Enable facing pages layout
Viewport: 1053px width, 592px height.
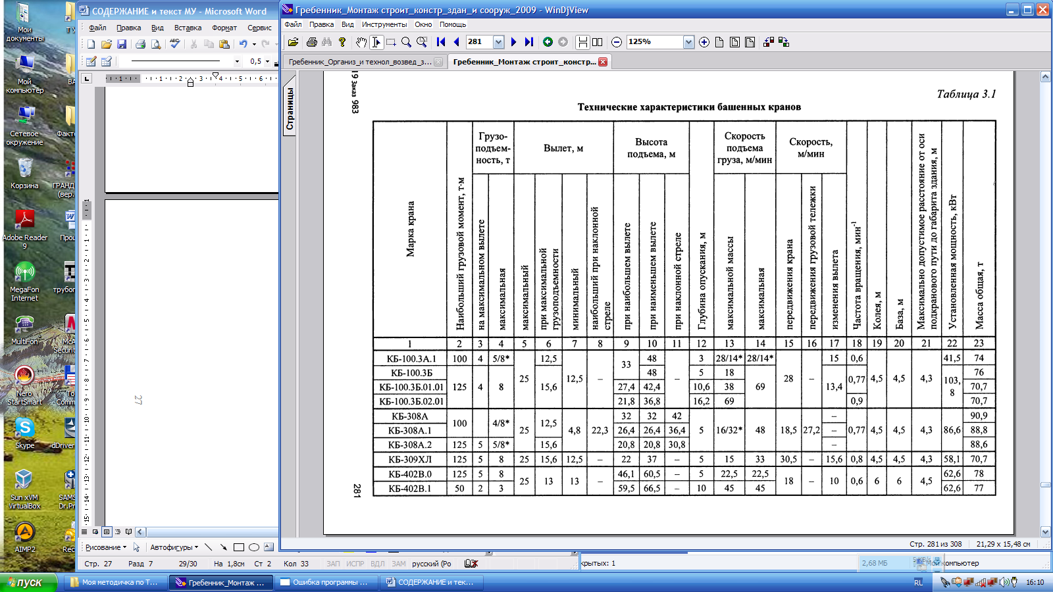click(x=598, y=42)
